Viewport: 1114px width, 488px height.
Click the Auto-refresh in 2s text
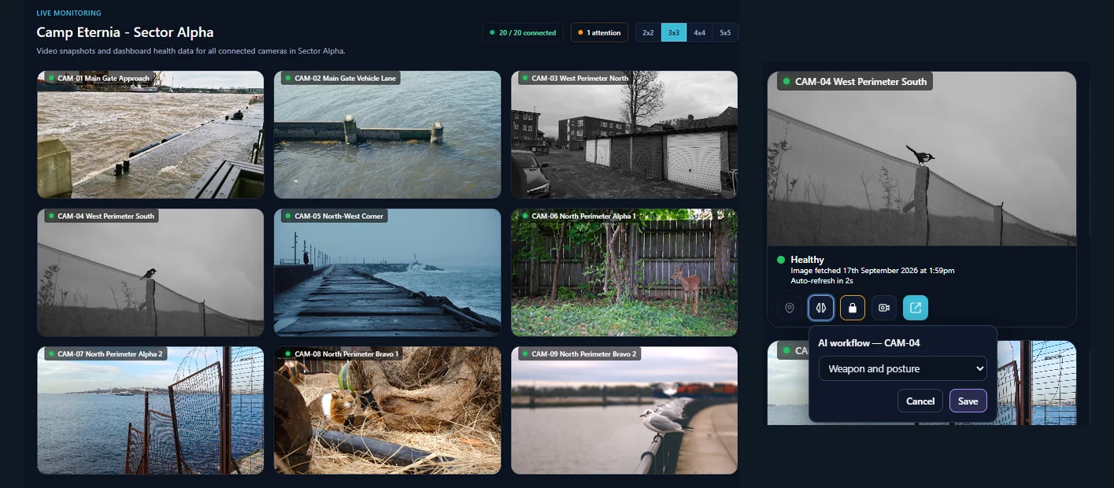[822, 280]
